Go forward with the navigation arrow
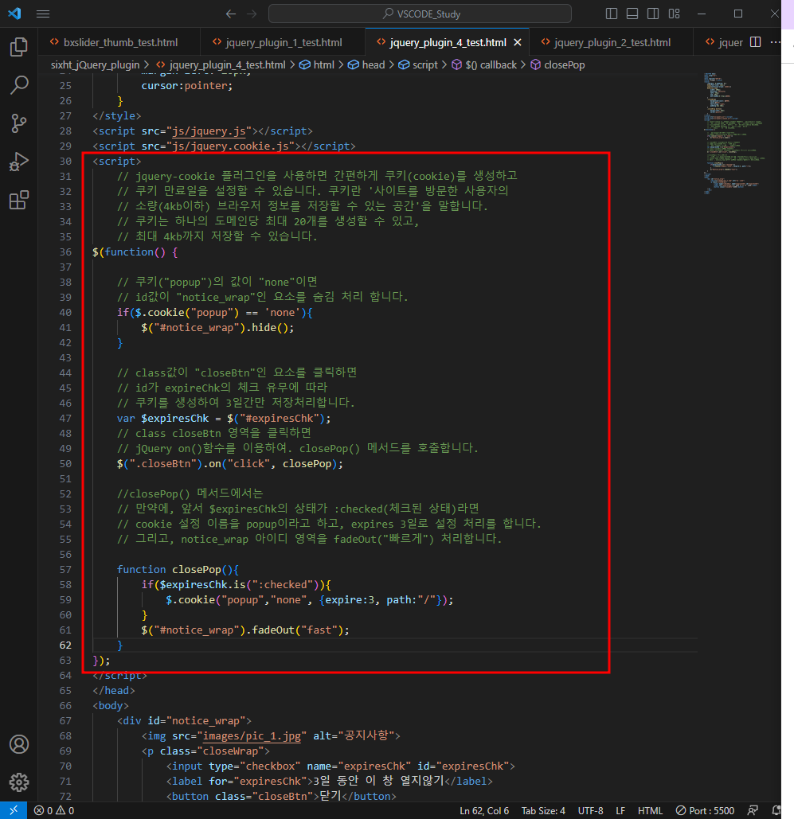Screen dimensions: 794x819 pyautogui.click(x=252, y=14)
